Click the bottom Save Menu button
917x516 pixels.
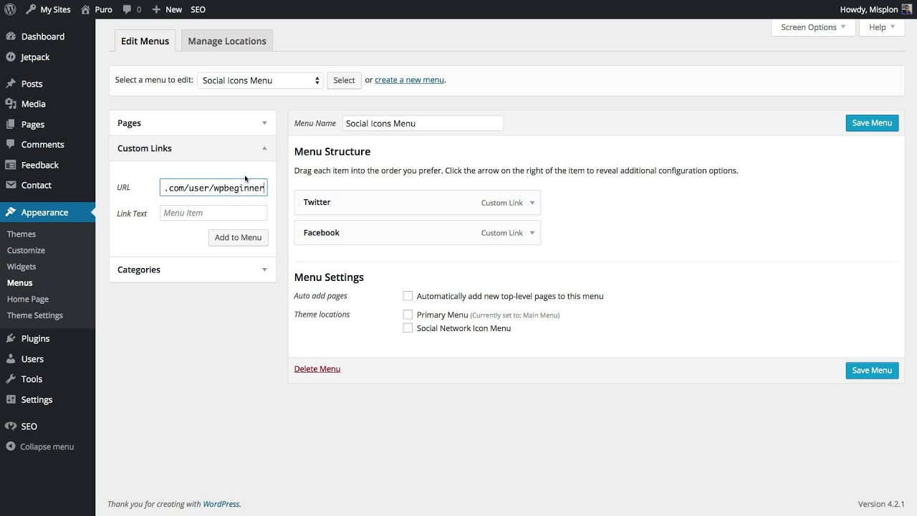(872, 371)
